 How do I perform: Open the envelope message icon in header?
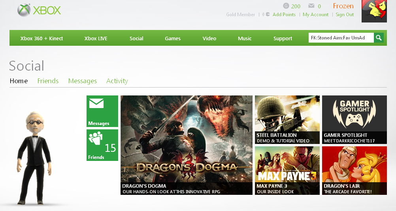[x=311, y=6]
